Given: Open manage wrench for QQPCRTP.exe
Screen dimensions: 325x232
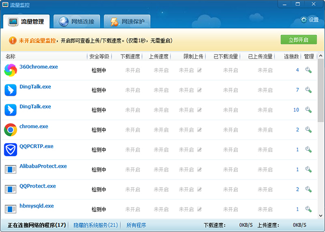Looking at the screenshot, I should coord(308,149).
